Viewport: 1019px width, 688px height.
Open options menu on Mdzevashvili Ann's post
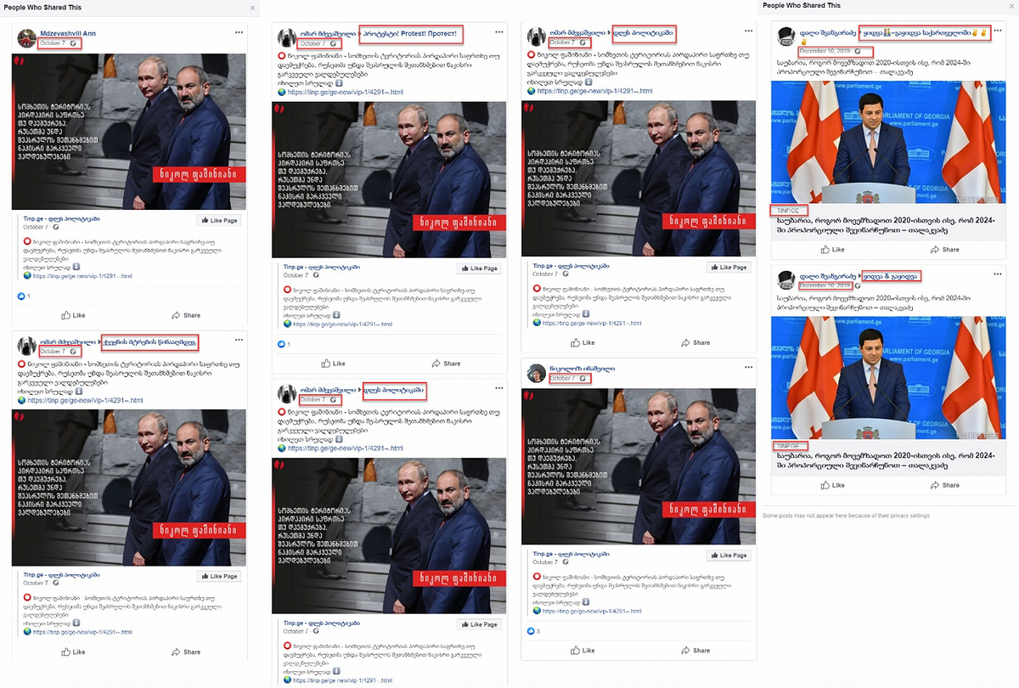tap(238, 33)
